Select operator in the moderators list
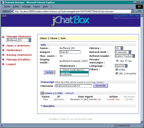The height and width of the screenshot is (128, 144). click(74, 72)
